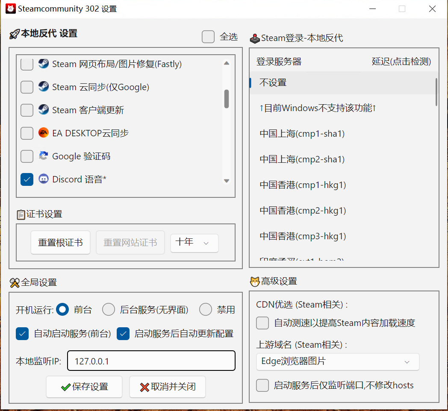Click Steam icon beside 云同步(仅Google)
The width and height of the screenshot is (448, 411).
[43, 87]
